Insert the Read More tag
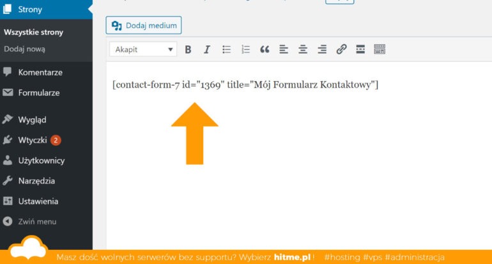This screenshot has height=264, width=492. pos(360,49)
